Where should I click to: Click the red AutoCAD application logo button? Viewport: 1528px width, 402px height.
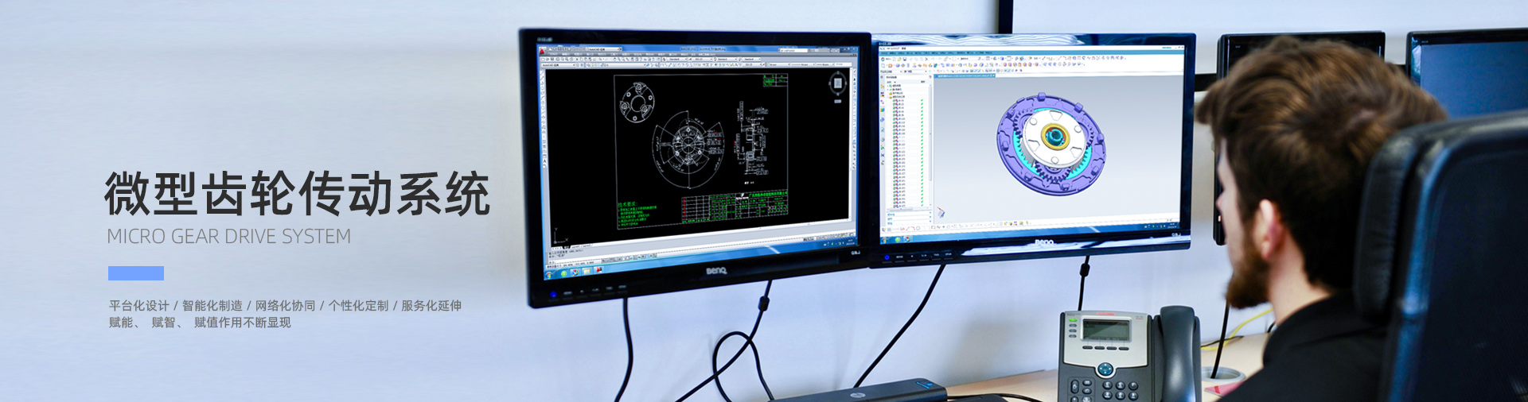click(543, 51)
